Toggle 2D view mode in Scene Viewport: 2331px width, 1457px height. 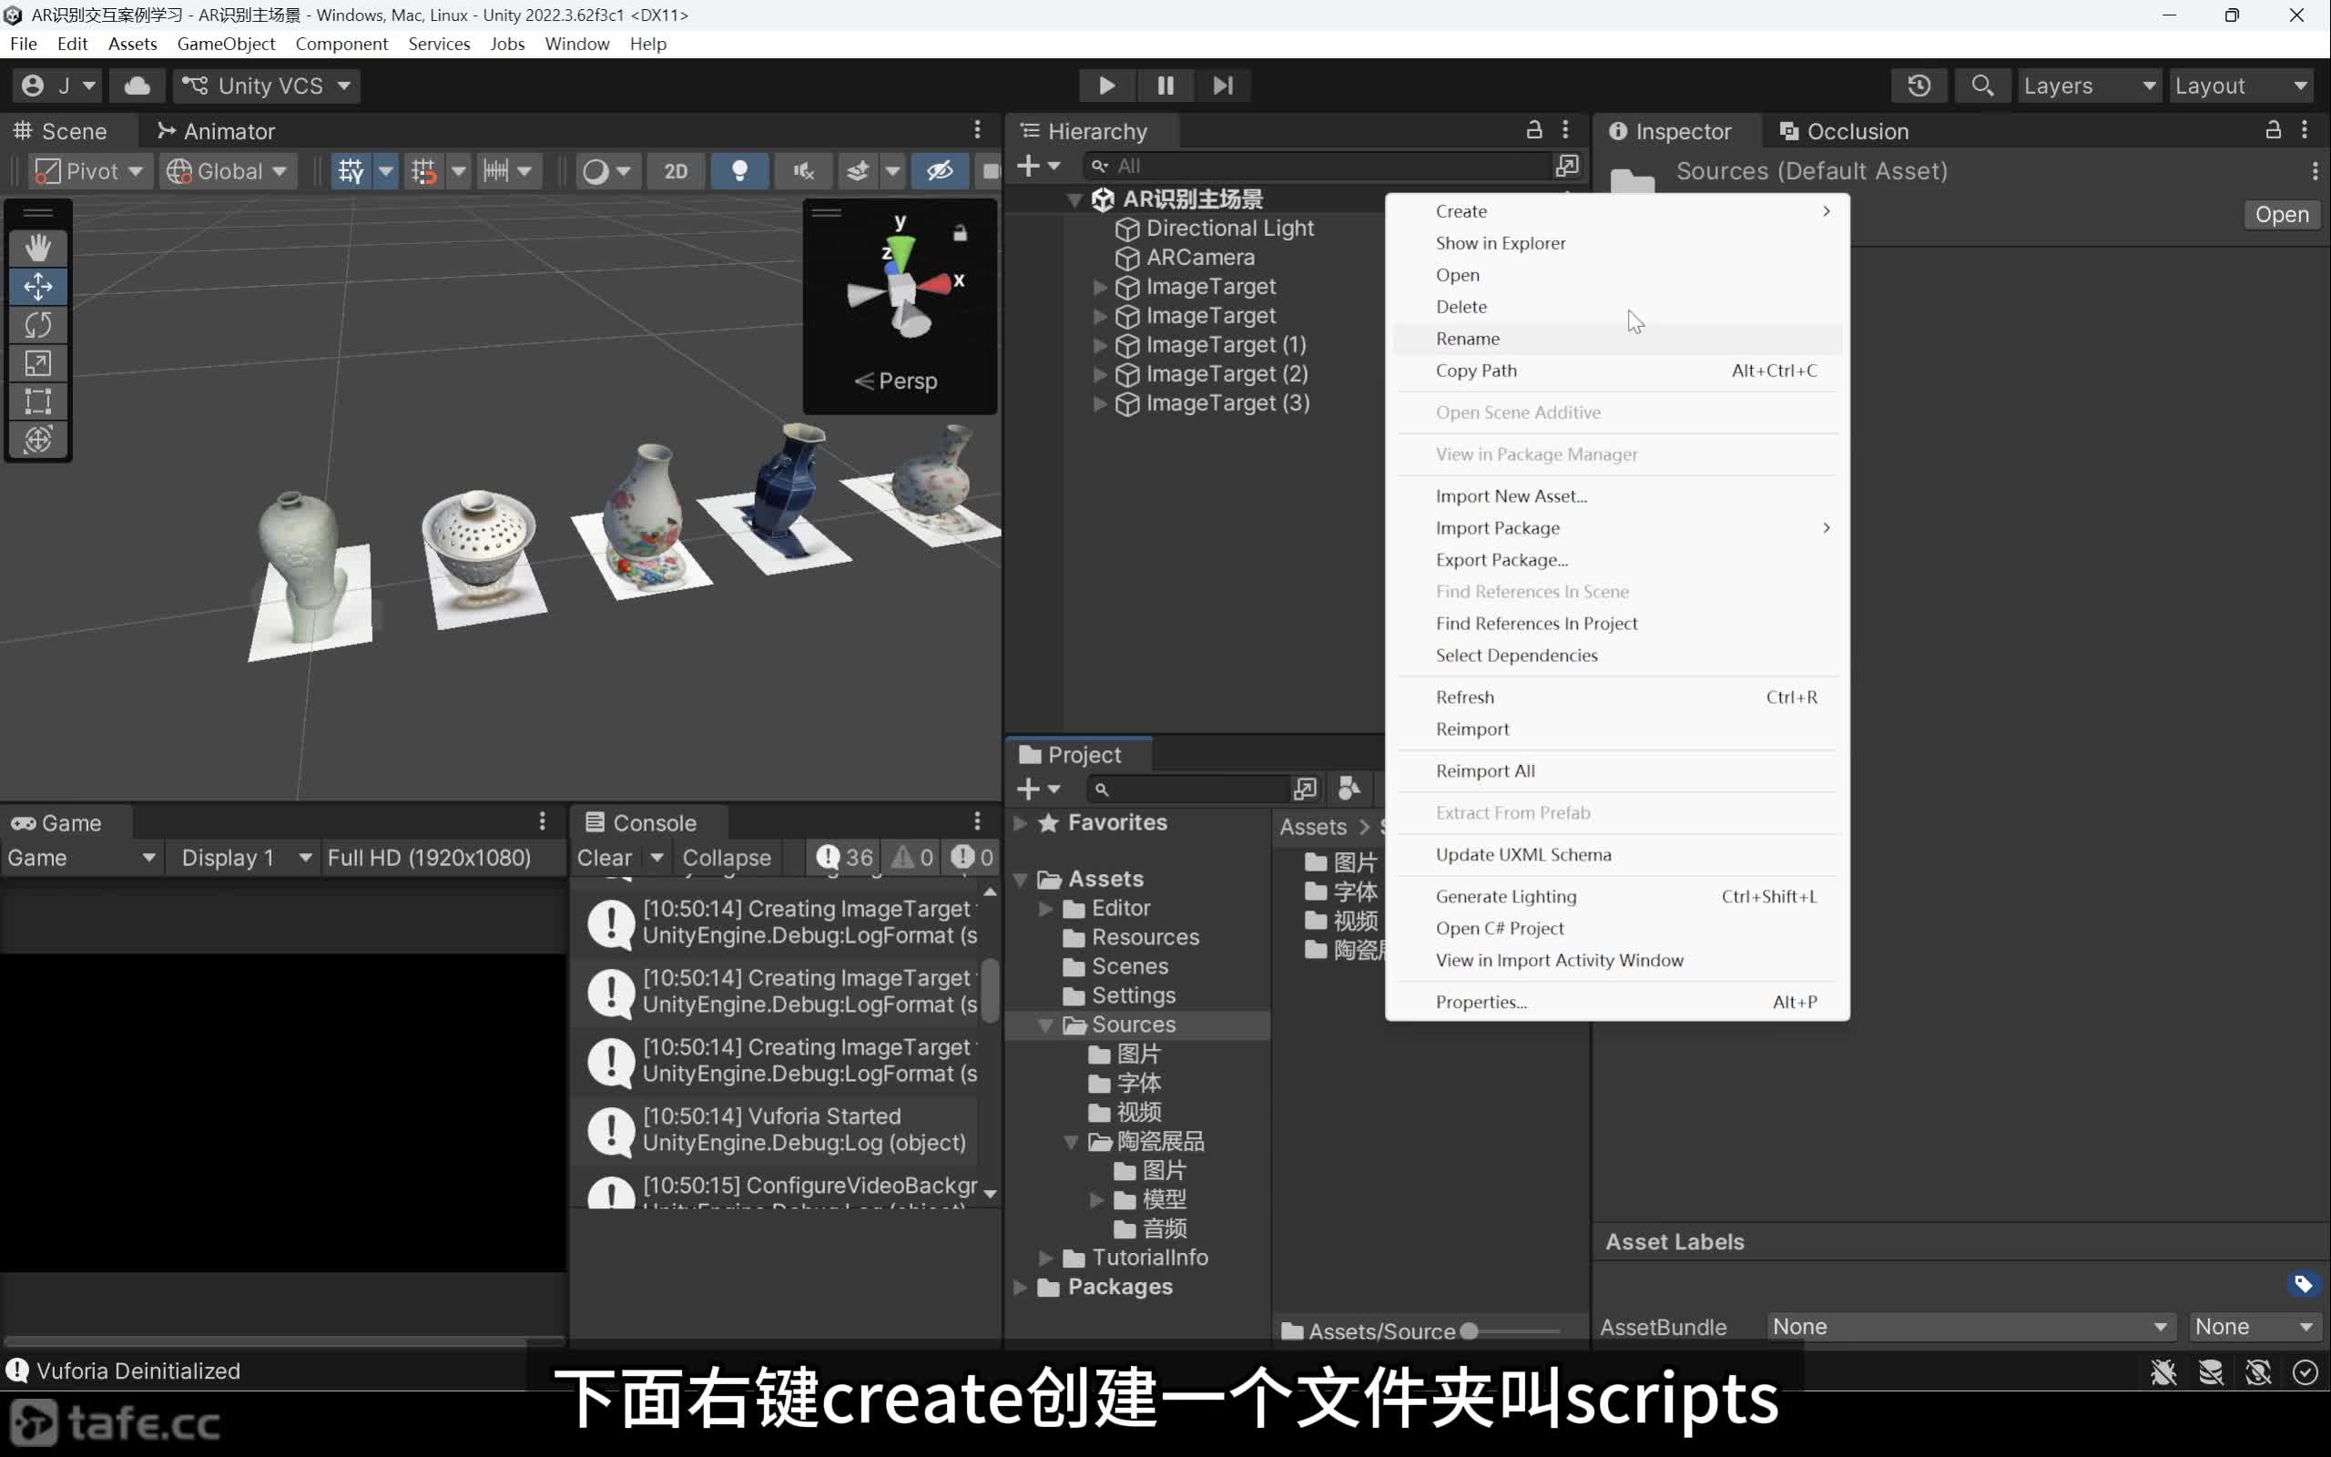[677, 171]
